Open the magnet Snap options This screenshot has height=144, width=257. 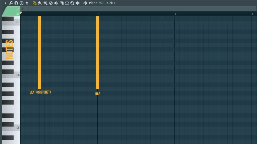[x=16, y=3]
